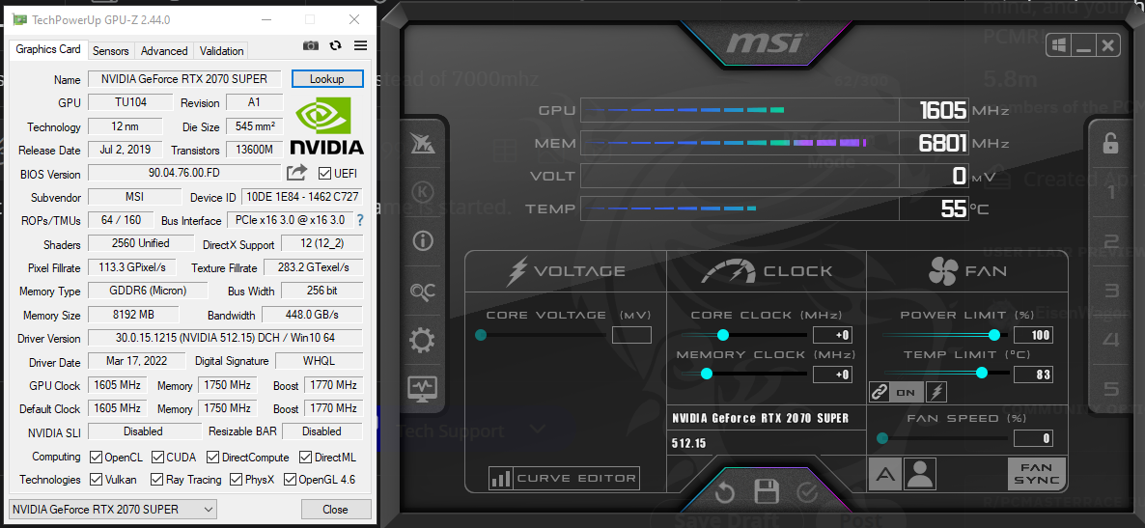Toggle the OpenCL checkbox
1145x528 pixels.
96,458
